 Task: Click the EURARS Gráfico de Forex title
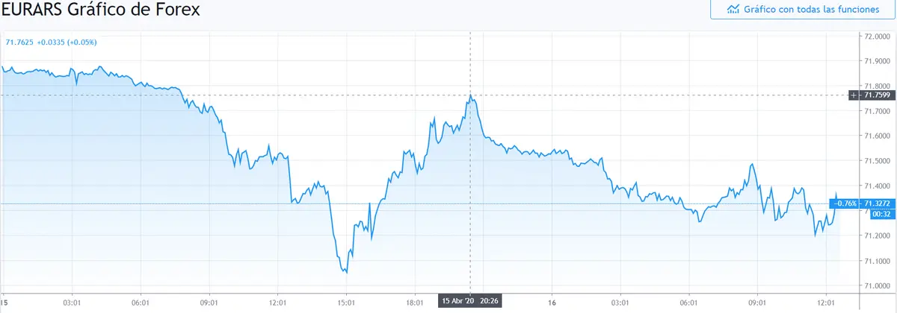click(x=100, y=10)
